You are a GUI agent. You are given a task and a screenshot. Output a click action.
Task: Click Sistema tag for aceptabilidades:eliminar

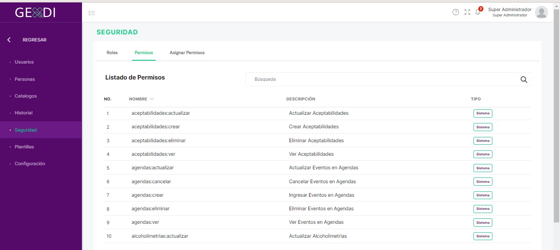click(483, 141)
